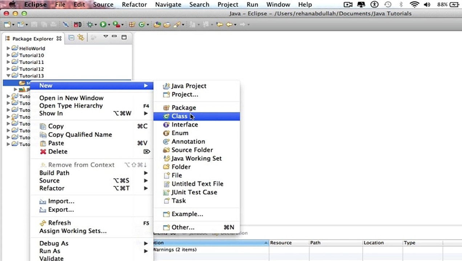Click Import... in context menu
Image resolution: width=462 pixels, height=261 pixels.
tap(92, 201)
